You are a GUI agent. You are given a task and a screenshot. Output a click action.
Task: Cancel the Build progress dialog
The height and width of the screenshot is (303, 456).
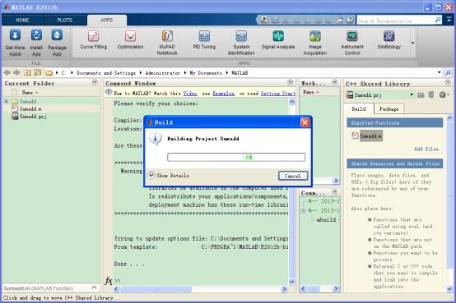pyautogui.click(x=292, y=176)
